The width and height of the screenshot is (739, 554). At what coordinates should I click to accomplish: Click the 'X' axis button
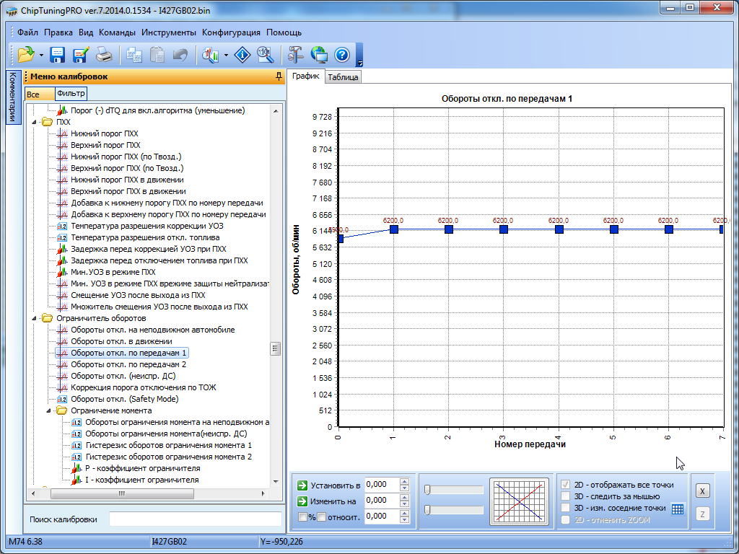pyautogui.click(x=702, y=491)
